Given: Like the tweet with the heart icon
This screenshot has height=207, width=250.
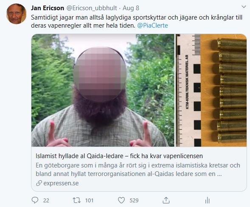Looking at the screenshot, I should click(x=121, y=200).
